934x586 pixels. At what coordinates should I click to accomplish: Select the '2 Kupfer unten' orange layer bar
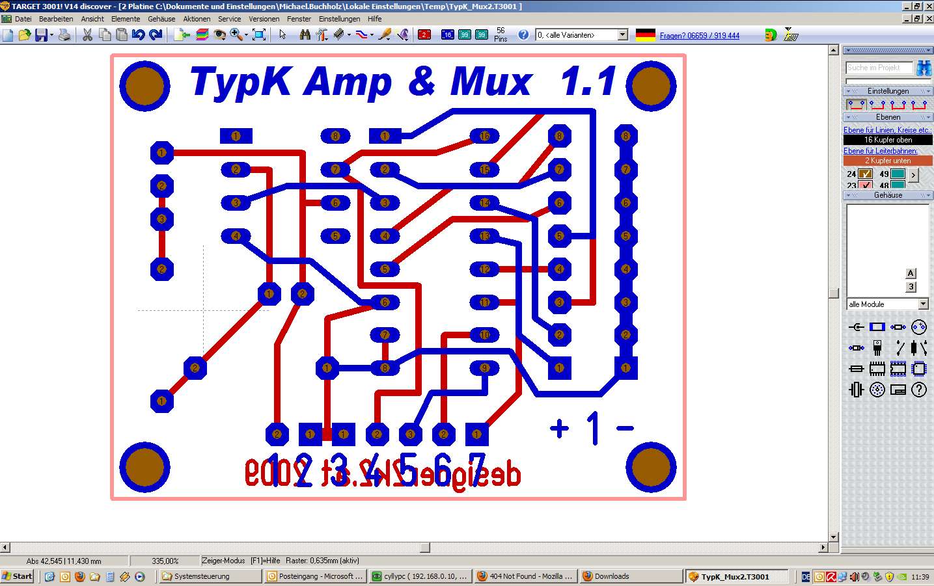(x=888, y=161)
